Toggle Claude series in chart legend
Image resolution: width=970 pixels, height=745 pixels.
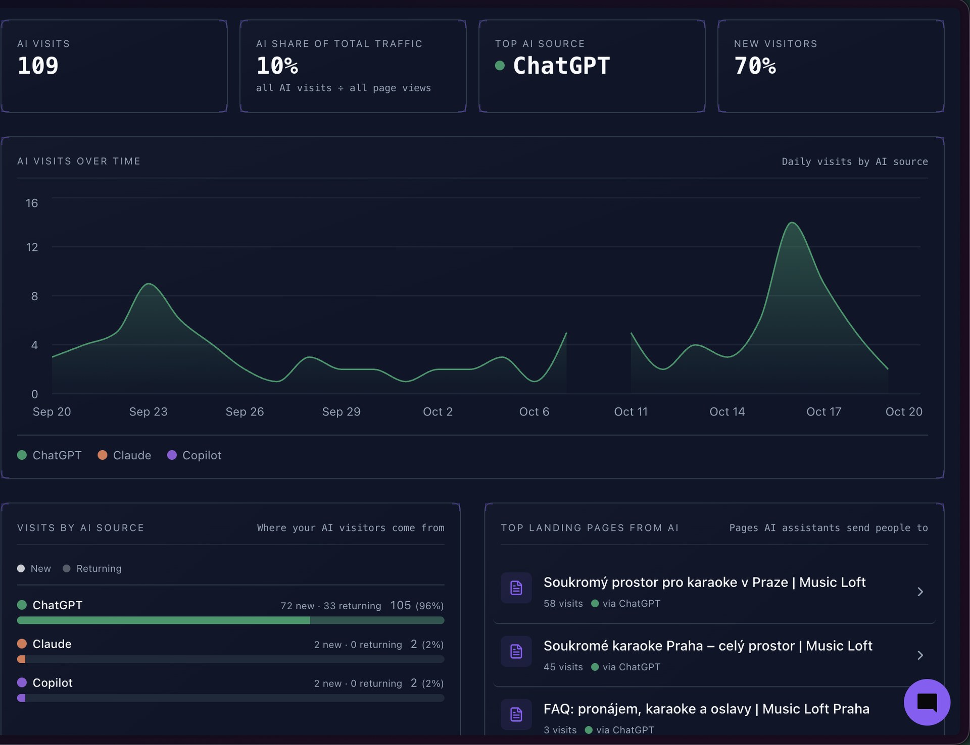[x=124, y=455]
